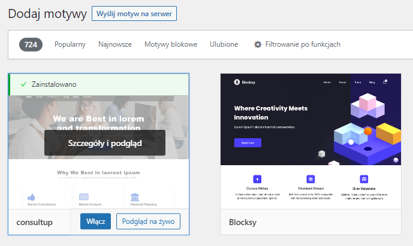Viewport: 413px width, 246px height.
Task: Activate consultup theme with Włącz button
Action: pos(95,221)
